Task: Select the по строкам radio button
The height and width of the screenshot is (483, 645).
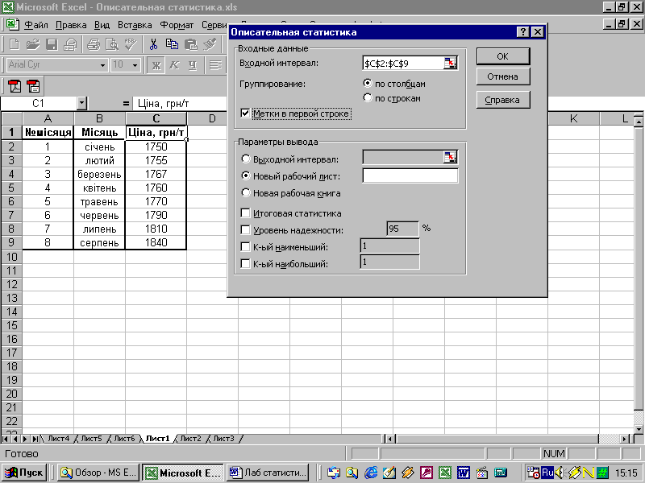Action: [368, 98]
